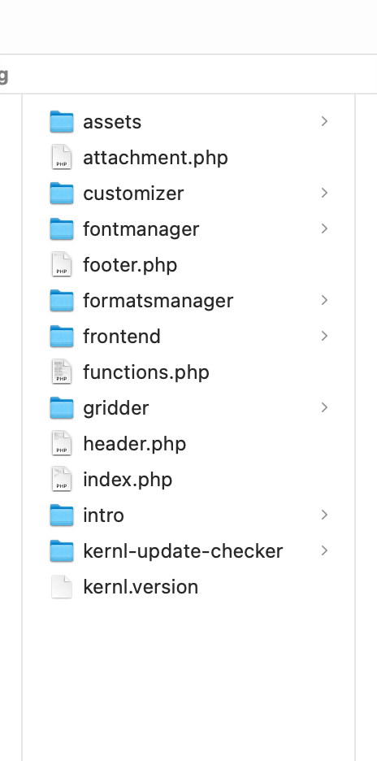
Task: Select the gridder folder name
Action: [116, 409]
